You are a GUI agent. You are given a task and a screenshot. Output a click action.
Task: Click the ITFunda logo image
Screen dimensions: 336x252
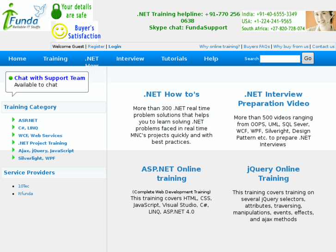[24, 16]
